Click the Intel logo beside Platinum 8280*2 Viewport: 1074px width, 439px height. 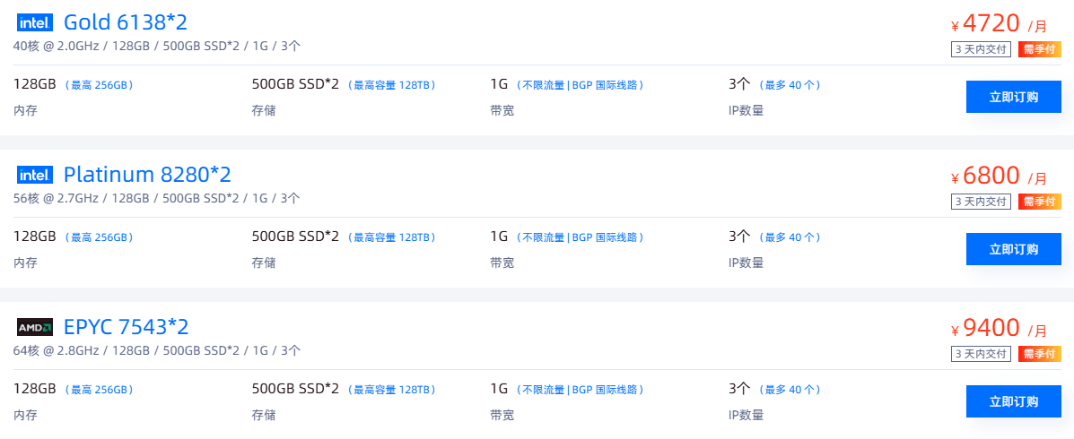[35, 175]
